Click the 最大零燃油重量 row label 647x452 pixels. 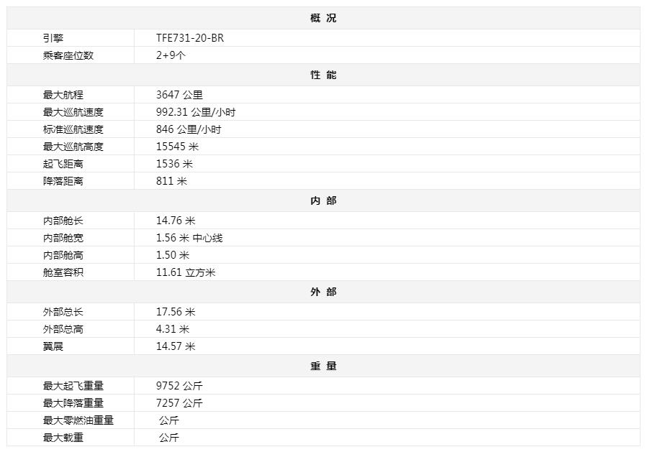pyautogui.click(x=78, y=420)
